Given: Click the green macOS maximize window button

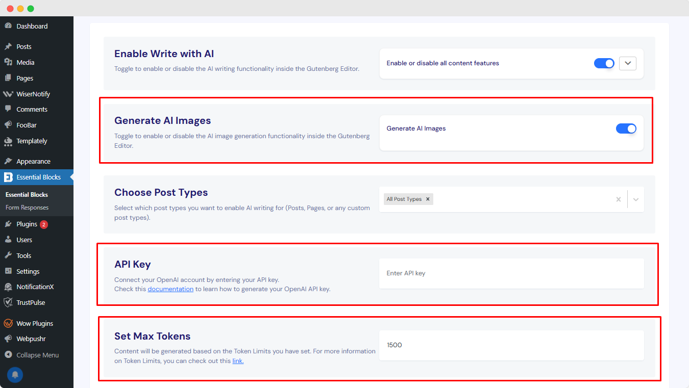Looking at the screenshot, I should coord(31,9).
